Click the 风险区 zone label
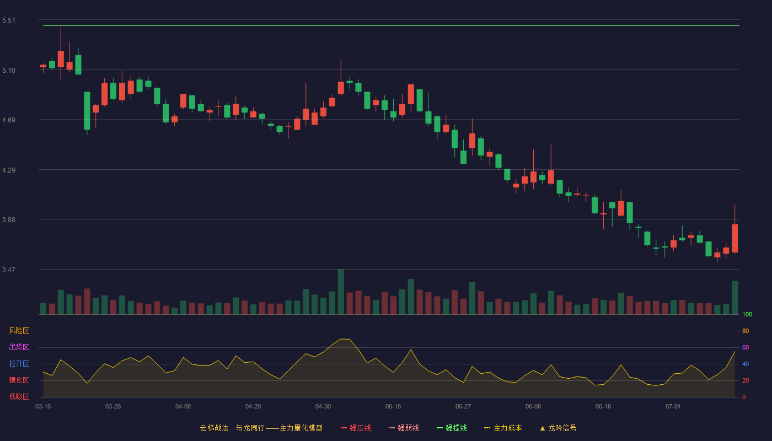772x441 pixels. click(19, 331)
